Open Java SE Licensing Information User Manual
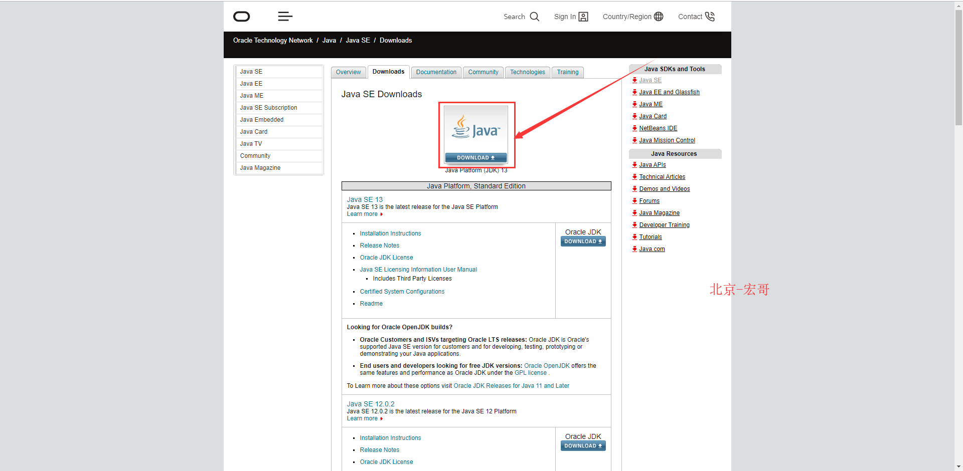Screen dimensions: 963x471 click(x=418, y=270)
